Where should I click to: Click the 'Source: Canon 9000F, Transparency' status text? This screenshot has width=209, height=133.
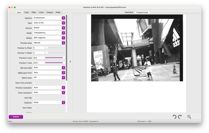(x=86, y=121)
